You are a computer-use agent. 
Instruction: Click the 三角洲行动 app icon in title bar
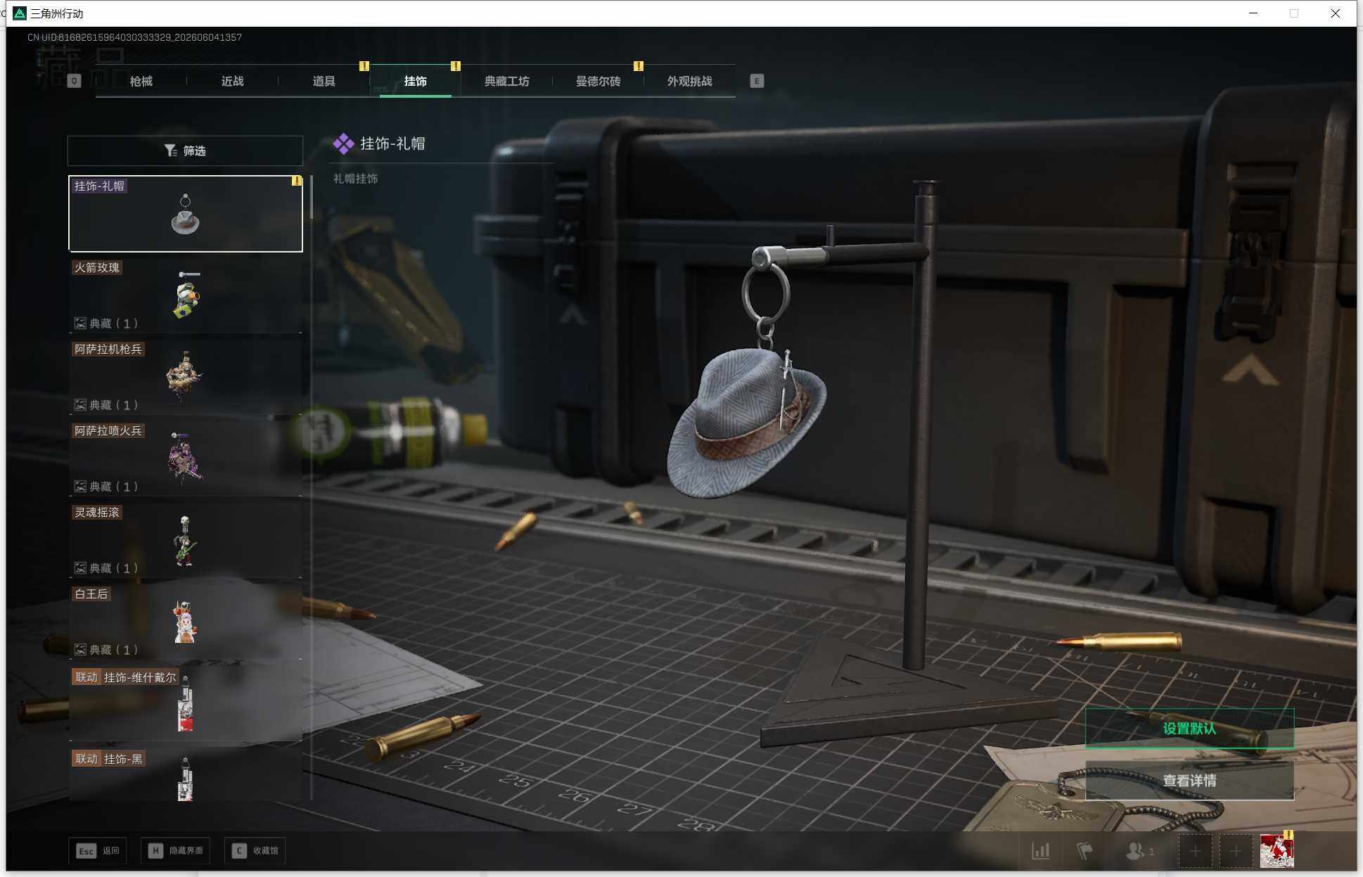click(x=20, y=13)
